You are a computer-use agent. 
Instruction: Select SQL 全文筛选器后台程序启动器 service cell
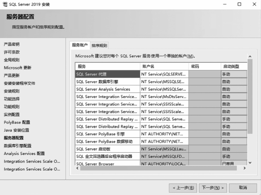tap(107, 156)
